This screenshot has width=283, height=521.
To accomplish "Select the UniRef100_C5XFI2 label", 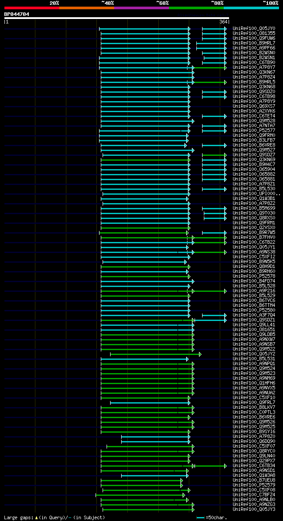I will point(254,257).
